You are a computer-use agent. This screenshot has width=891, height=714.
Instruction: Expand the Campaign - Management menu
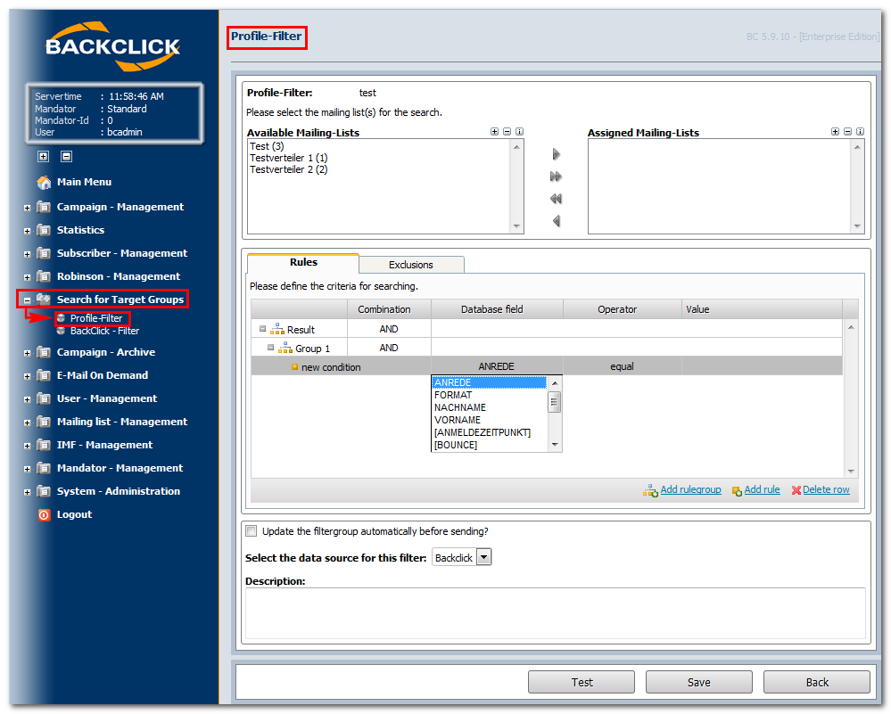[27, 208]
